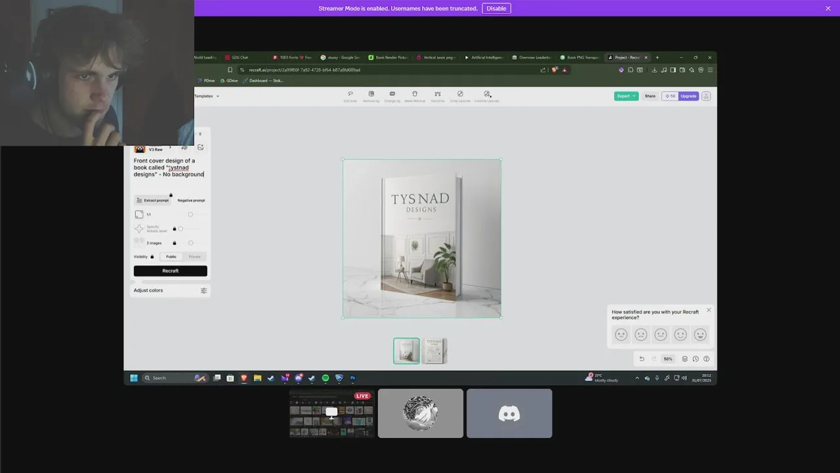Select Private visibility
The image size is (840, 473).
[194, 256]
